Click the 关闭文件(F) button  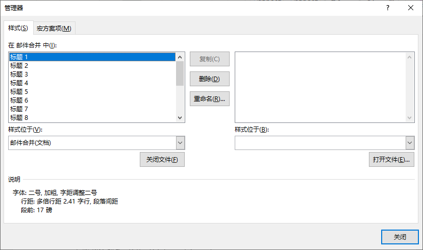pyautogui.click(x=162, y=159)
